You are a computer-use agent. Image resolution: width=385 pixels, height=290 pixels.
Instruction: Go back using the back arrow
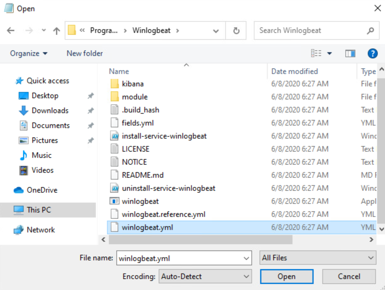click(10, 31)
